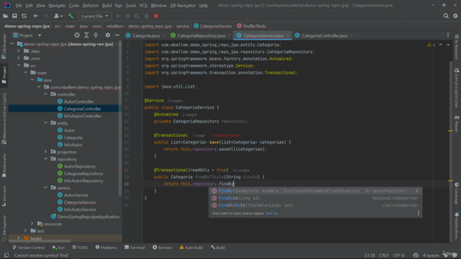Open the Terminal tool window
This screenshot has width=461, height=259.
(x=135, y=247)
